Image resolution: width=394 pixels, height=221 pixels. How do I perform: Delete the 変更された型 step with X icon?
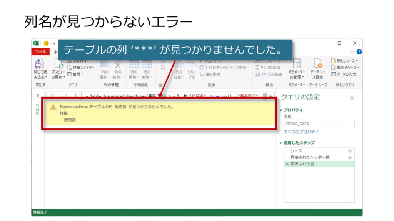287,164
